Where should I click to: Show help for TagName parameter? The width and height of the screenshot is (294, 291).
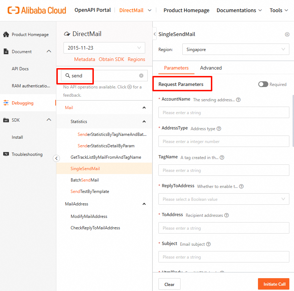(222, 157)
